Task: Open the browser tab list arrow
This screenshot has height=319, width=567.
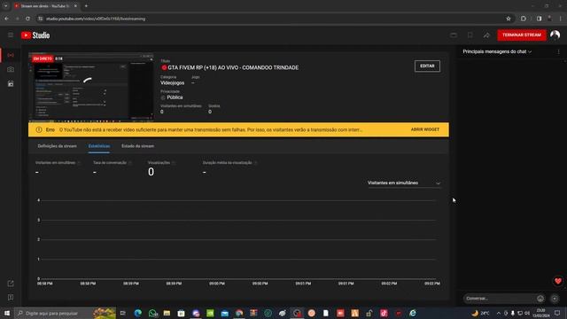Action: point(6,6)
